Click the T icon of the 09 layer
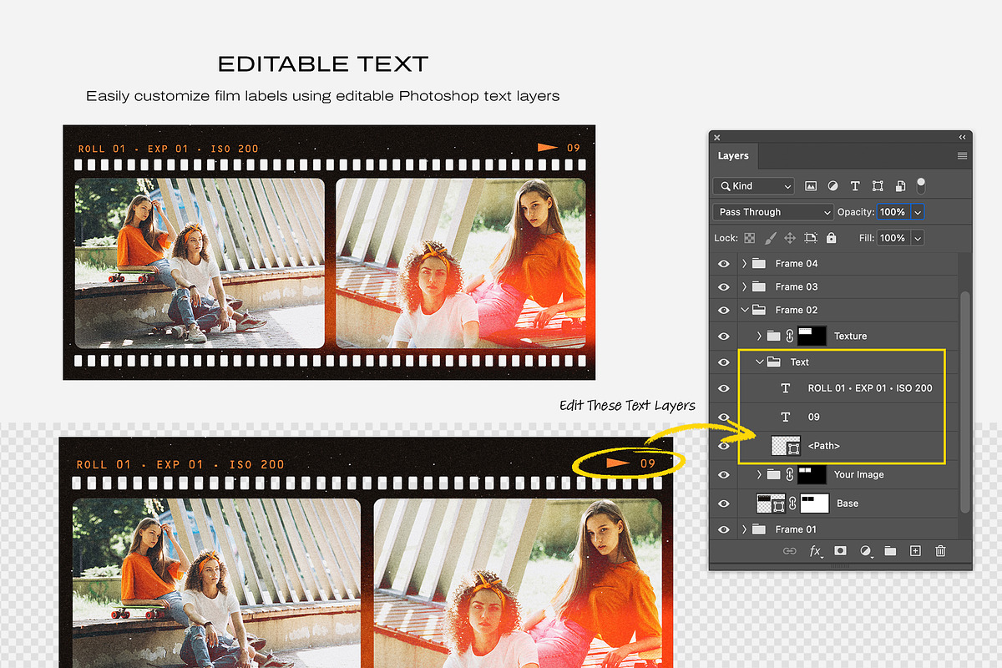The image size is (1002, 668). 785,417
